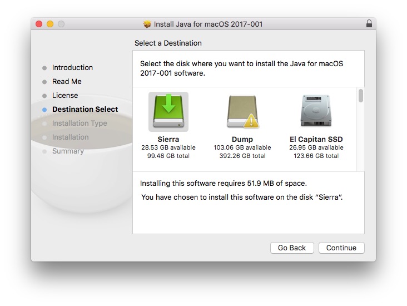Viewport: 407px width, 306px height.
Task: Close the installer with red button
Action: pos(39,24)
